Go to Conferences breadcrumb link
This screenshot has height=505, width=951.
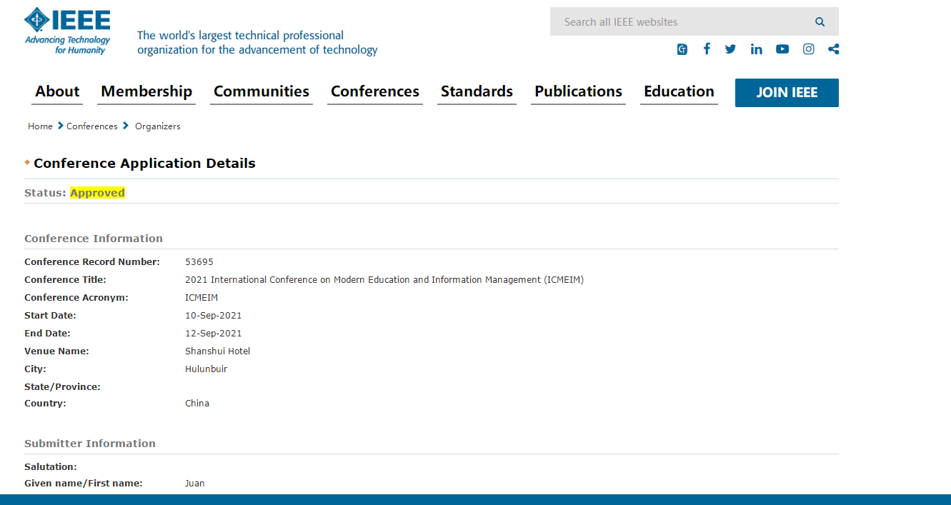click(x=92, y=126)
